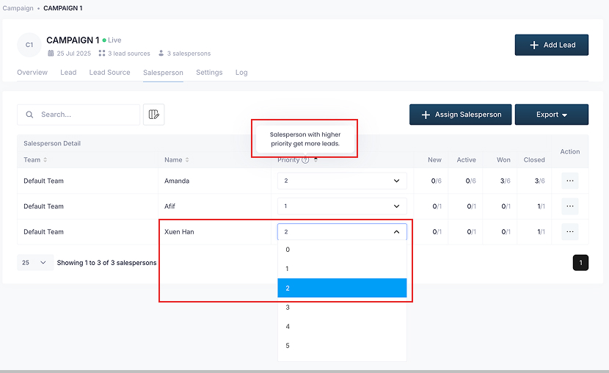Open the action menu for Afif
This screenshot has width=609, height=373.
(570, 206)
